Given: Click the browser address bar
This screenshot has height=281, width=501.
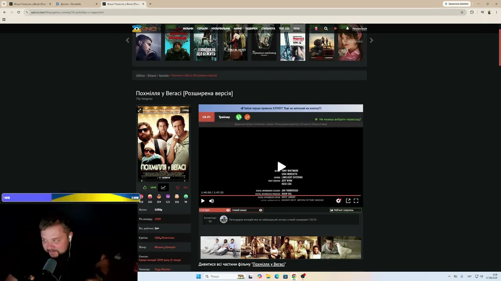Looking at the screenshot, I should click(243, 12).
